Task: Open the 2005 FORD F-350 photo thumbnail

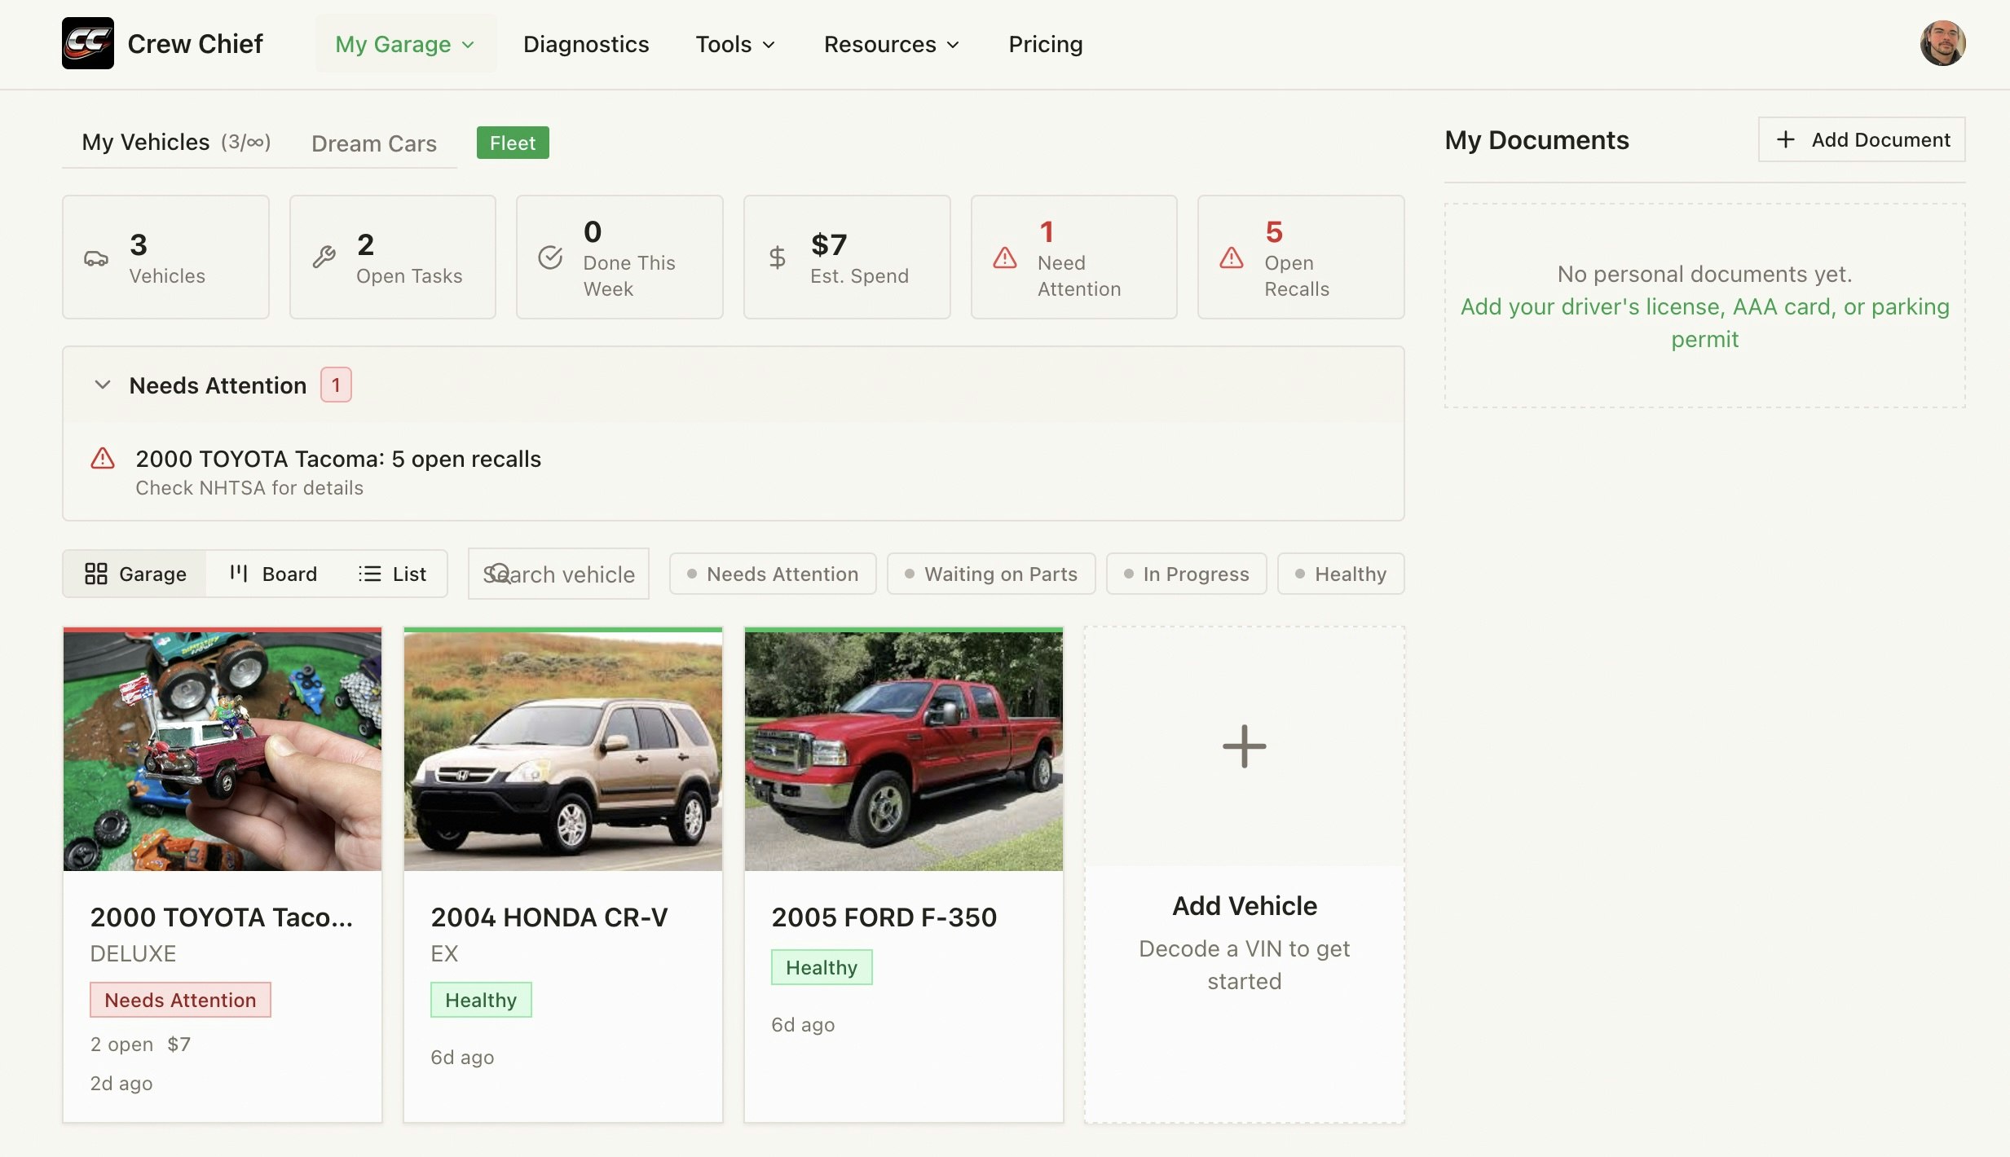Action: [903, 750]
